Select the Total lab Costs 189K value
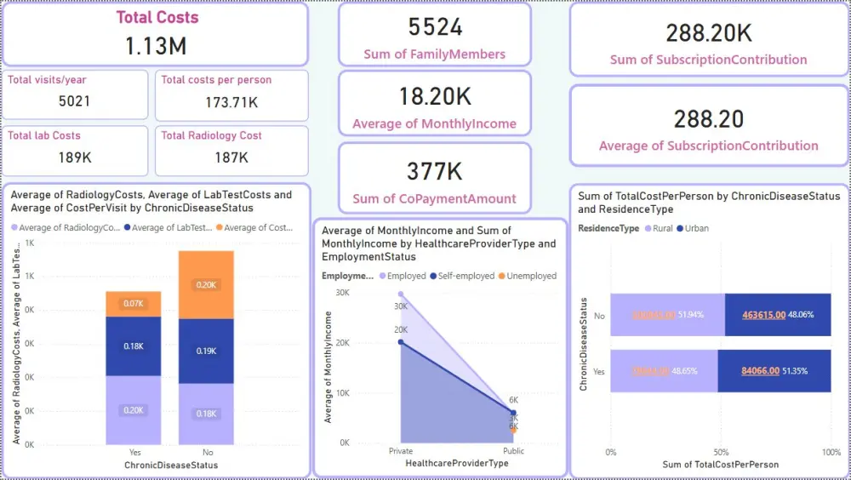This screenshot has width=851, height=480. point(75,157)
